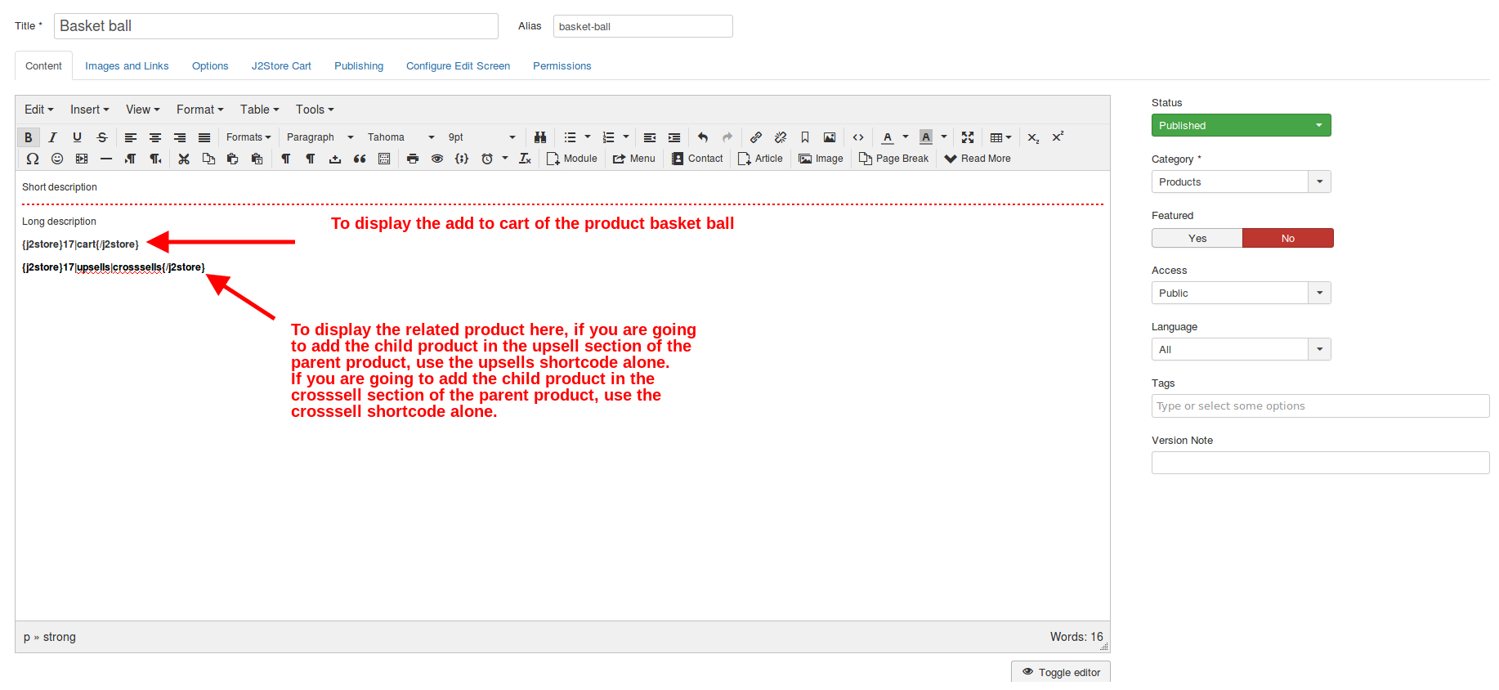Click the Cut scissors icon
This screenshot has height=690, width=1499.
[184, 159]
